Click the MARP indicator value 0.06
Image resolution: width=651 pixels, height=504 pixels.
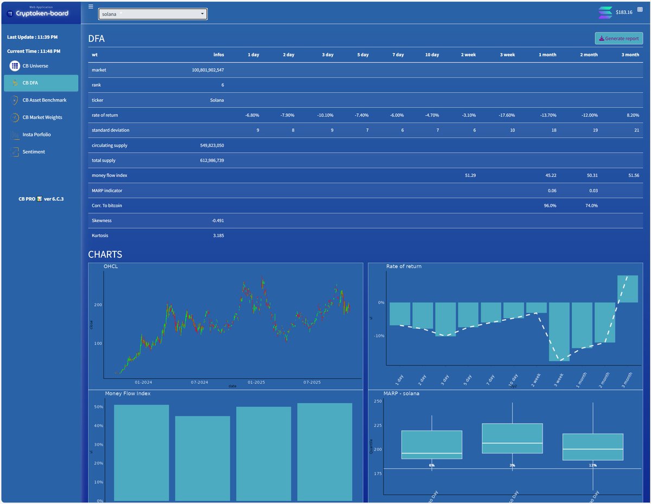552,191
